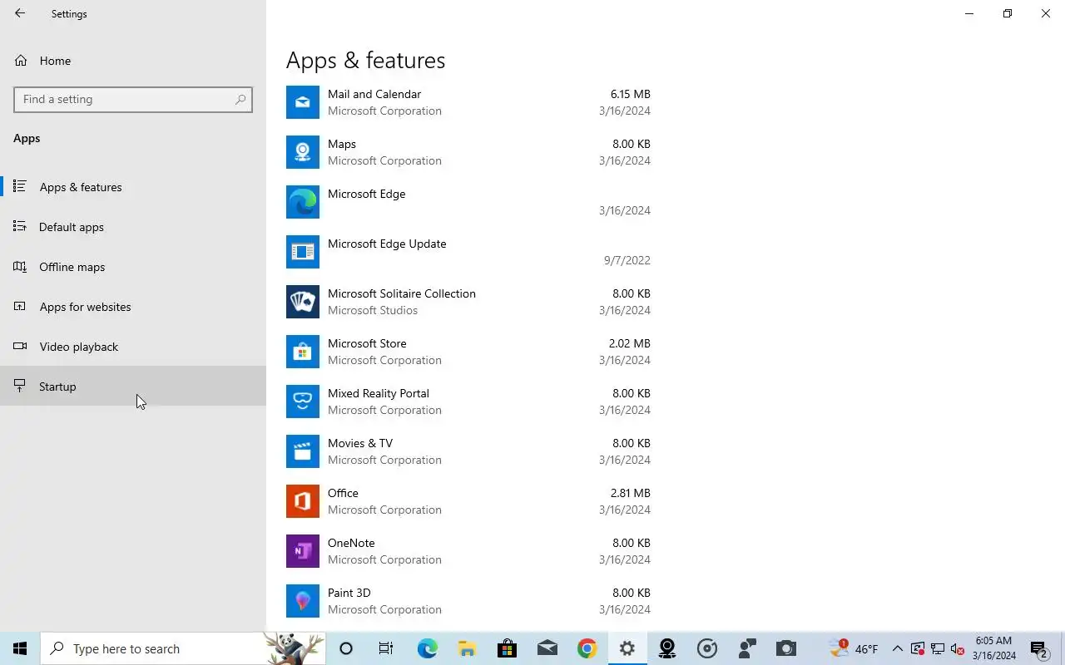This screenshot has height=665, width=1065.
Task: Click the taskbar Type here to search box
Action: [x=183, y=648]
